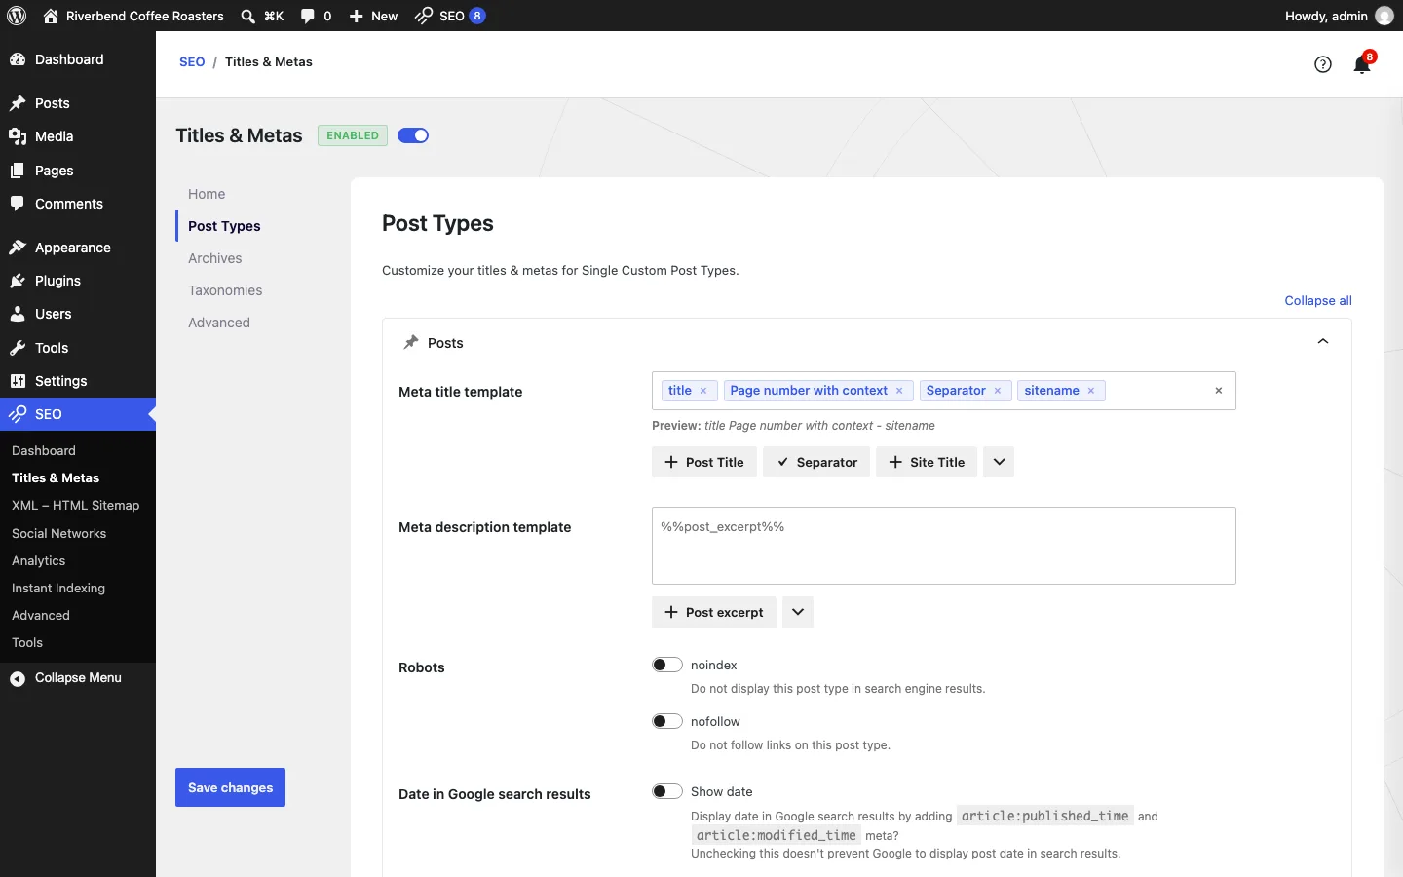Image resolution: width=1403 pixels, height=877 pixels.
Task: Toggle the Titles & Metas enabled switch
Action: tap(413, 135)
